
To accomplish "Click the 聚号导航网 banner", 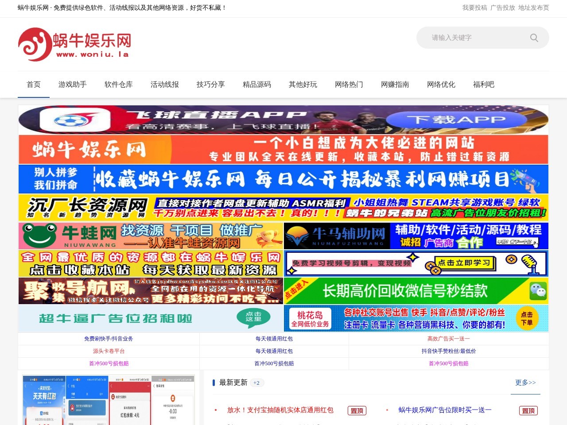I will click(x=151, y=291).
